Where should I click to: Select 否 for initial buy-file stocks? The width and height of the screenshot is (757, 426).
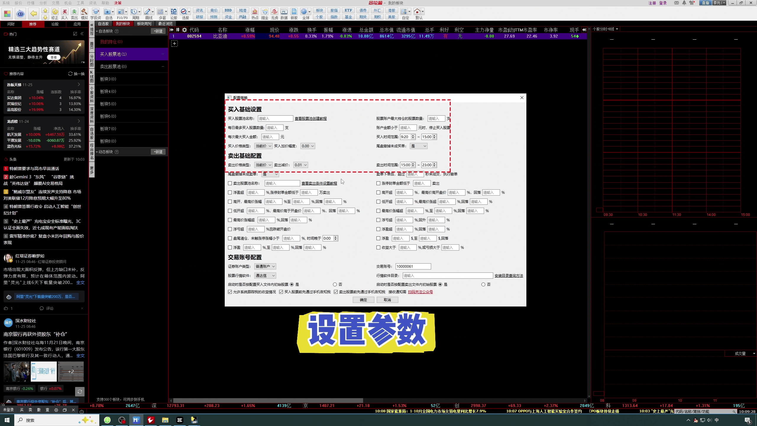point(335,285)
